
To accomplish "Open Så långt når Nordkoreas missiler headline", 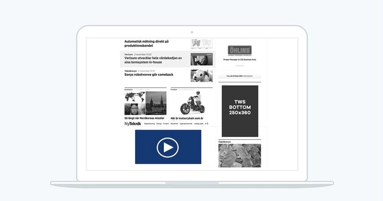I will [x=144, y=118].
